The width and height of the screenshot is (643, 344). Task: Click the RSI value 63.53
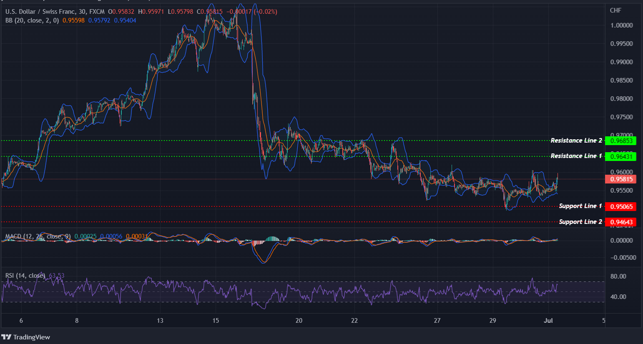[57, 276]
